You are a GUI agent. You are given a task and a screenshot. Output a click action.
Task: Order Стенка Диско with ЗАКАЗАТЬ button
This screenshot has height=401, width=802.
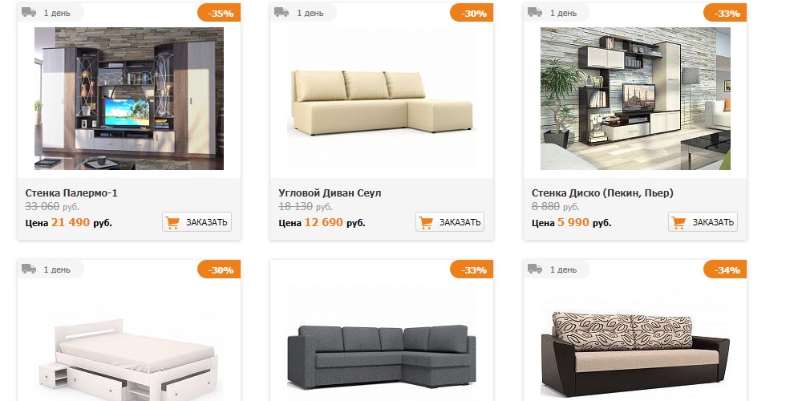coord(703,222)
